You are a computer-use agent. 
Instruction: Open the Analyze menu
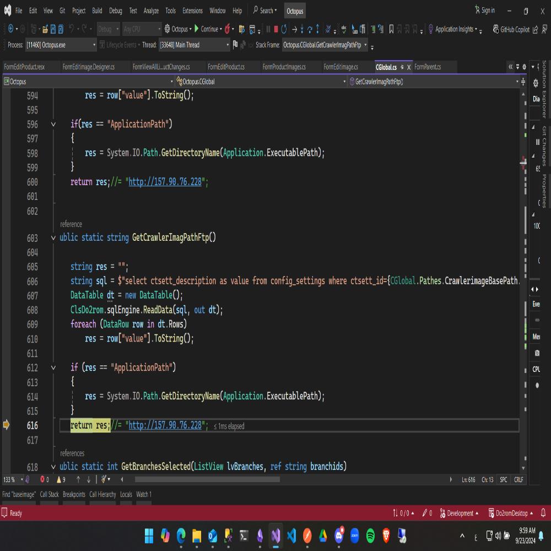click(151, 11)
